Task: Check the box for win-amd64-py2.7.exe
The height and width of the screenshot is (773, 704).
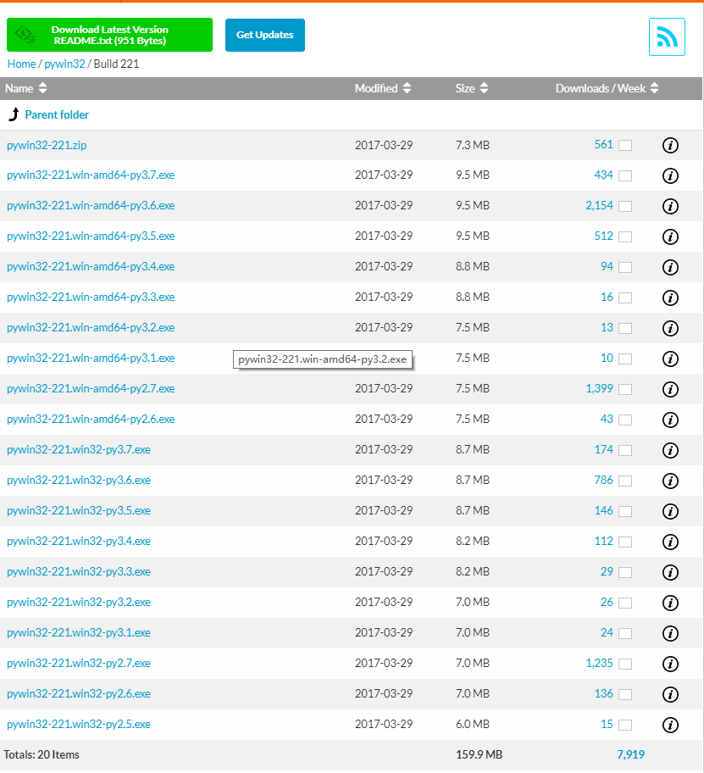Action: pyautogui.click(x=625, y=389)
